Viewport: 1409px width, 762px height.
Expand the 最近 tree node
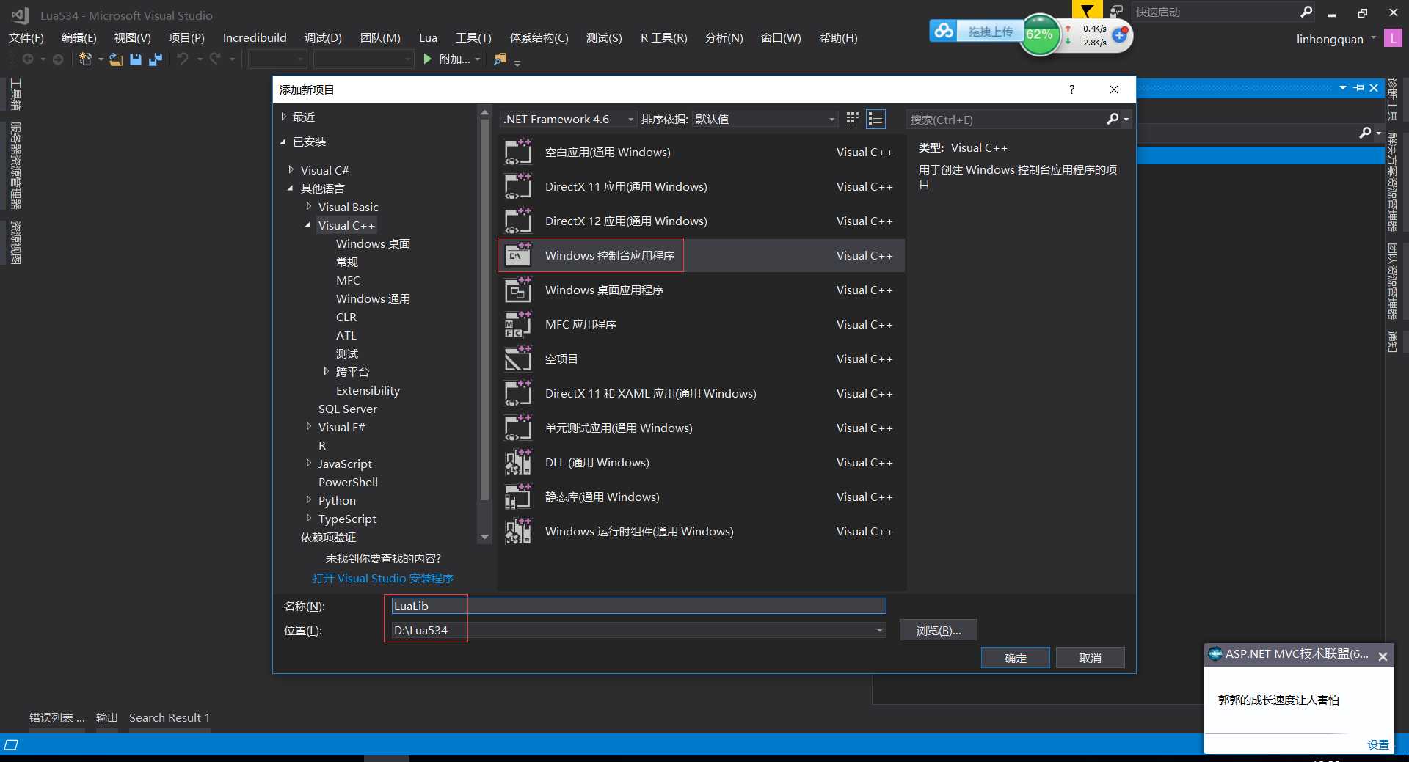click(x=284, y=117)
